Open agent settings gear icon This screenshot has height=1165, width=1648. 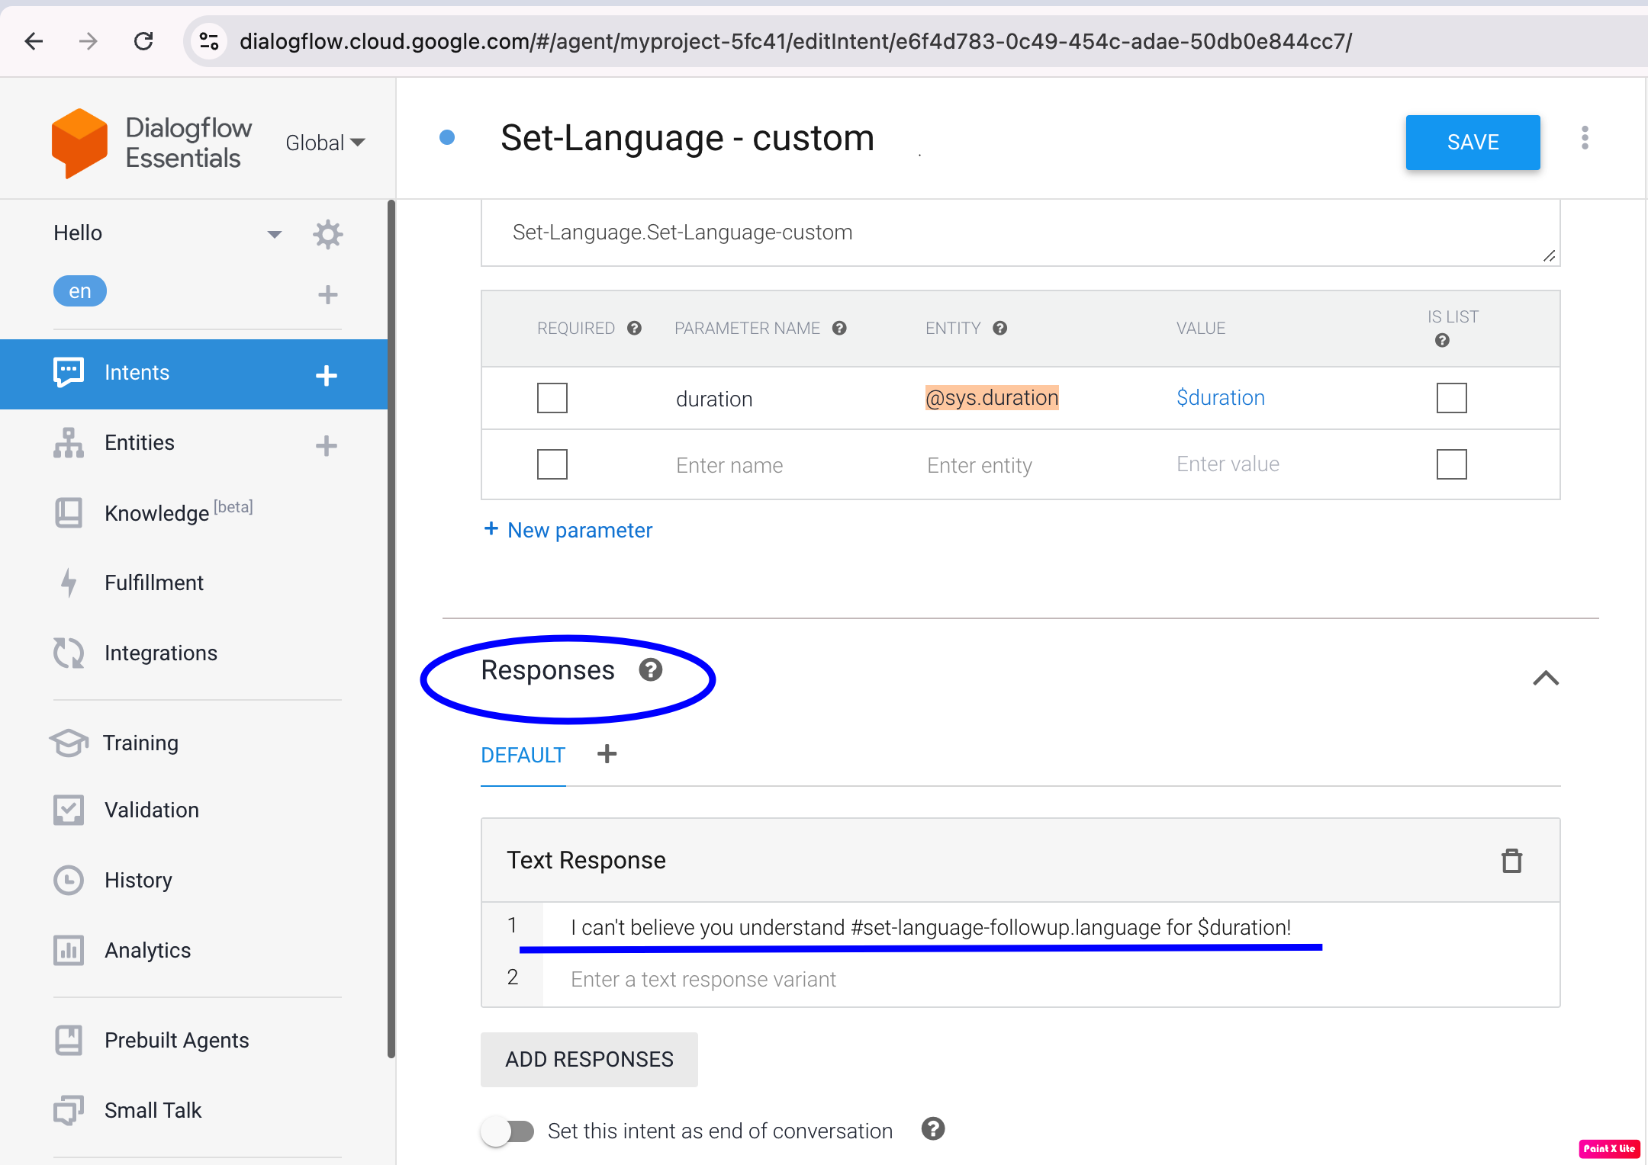tap(327, 234)
